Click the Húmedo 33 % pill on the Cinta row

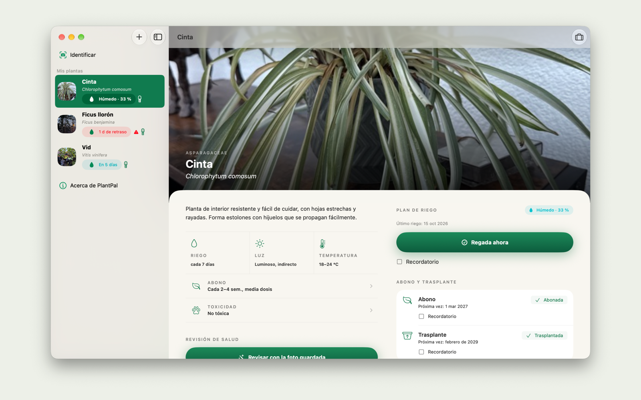[109, 99]
